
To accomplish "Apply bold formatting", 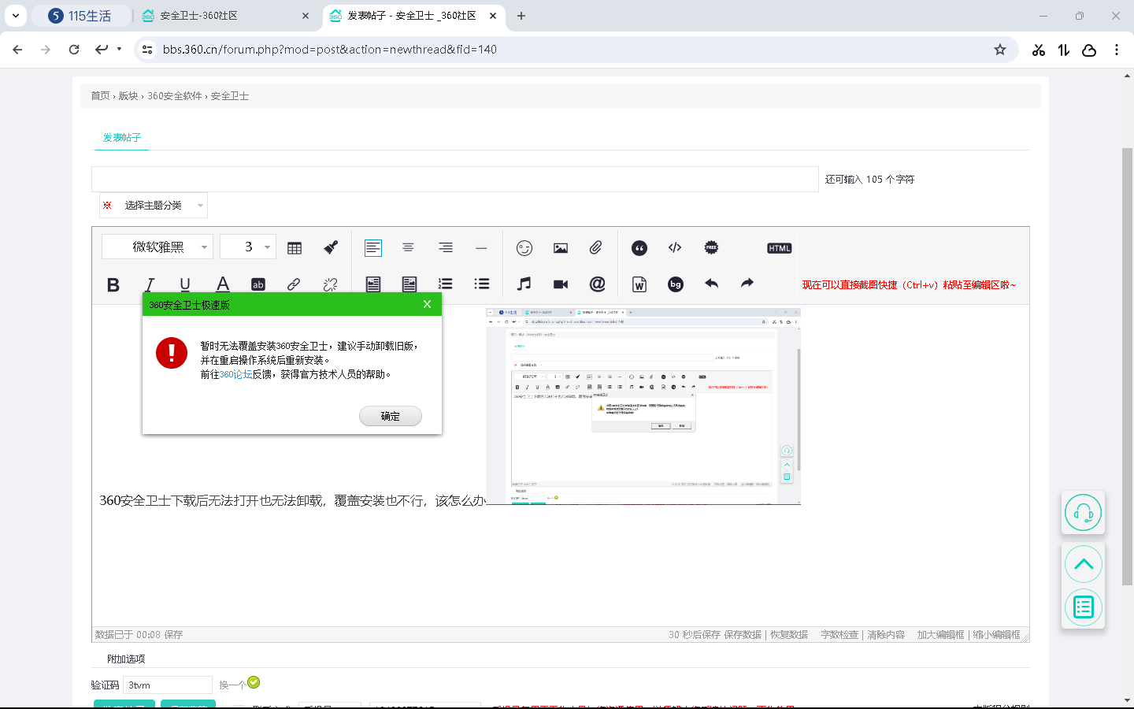I will click(x=113, y=284).
